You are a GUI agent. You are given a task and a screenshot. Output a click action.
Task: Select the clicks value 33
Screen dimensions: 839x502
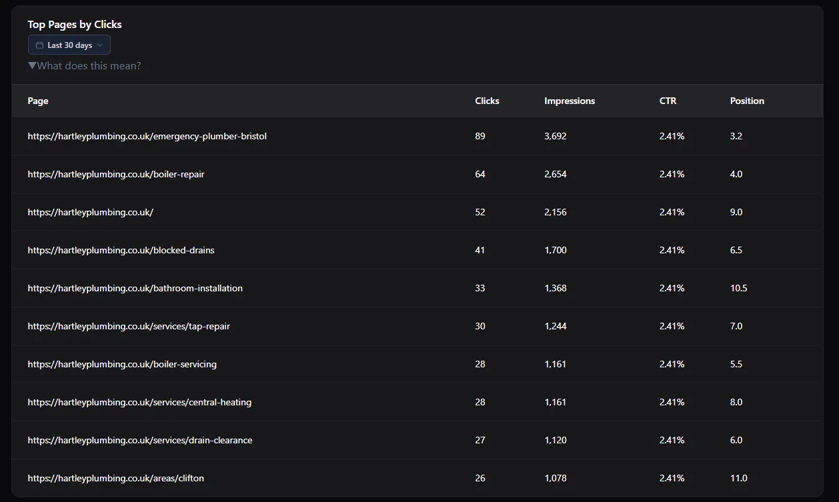coord(480,288)
